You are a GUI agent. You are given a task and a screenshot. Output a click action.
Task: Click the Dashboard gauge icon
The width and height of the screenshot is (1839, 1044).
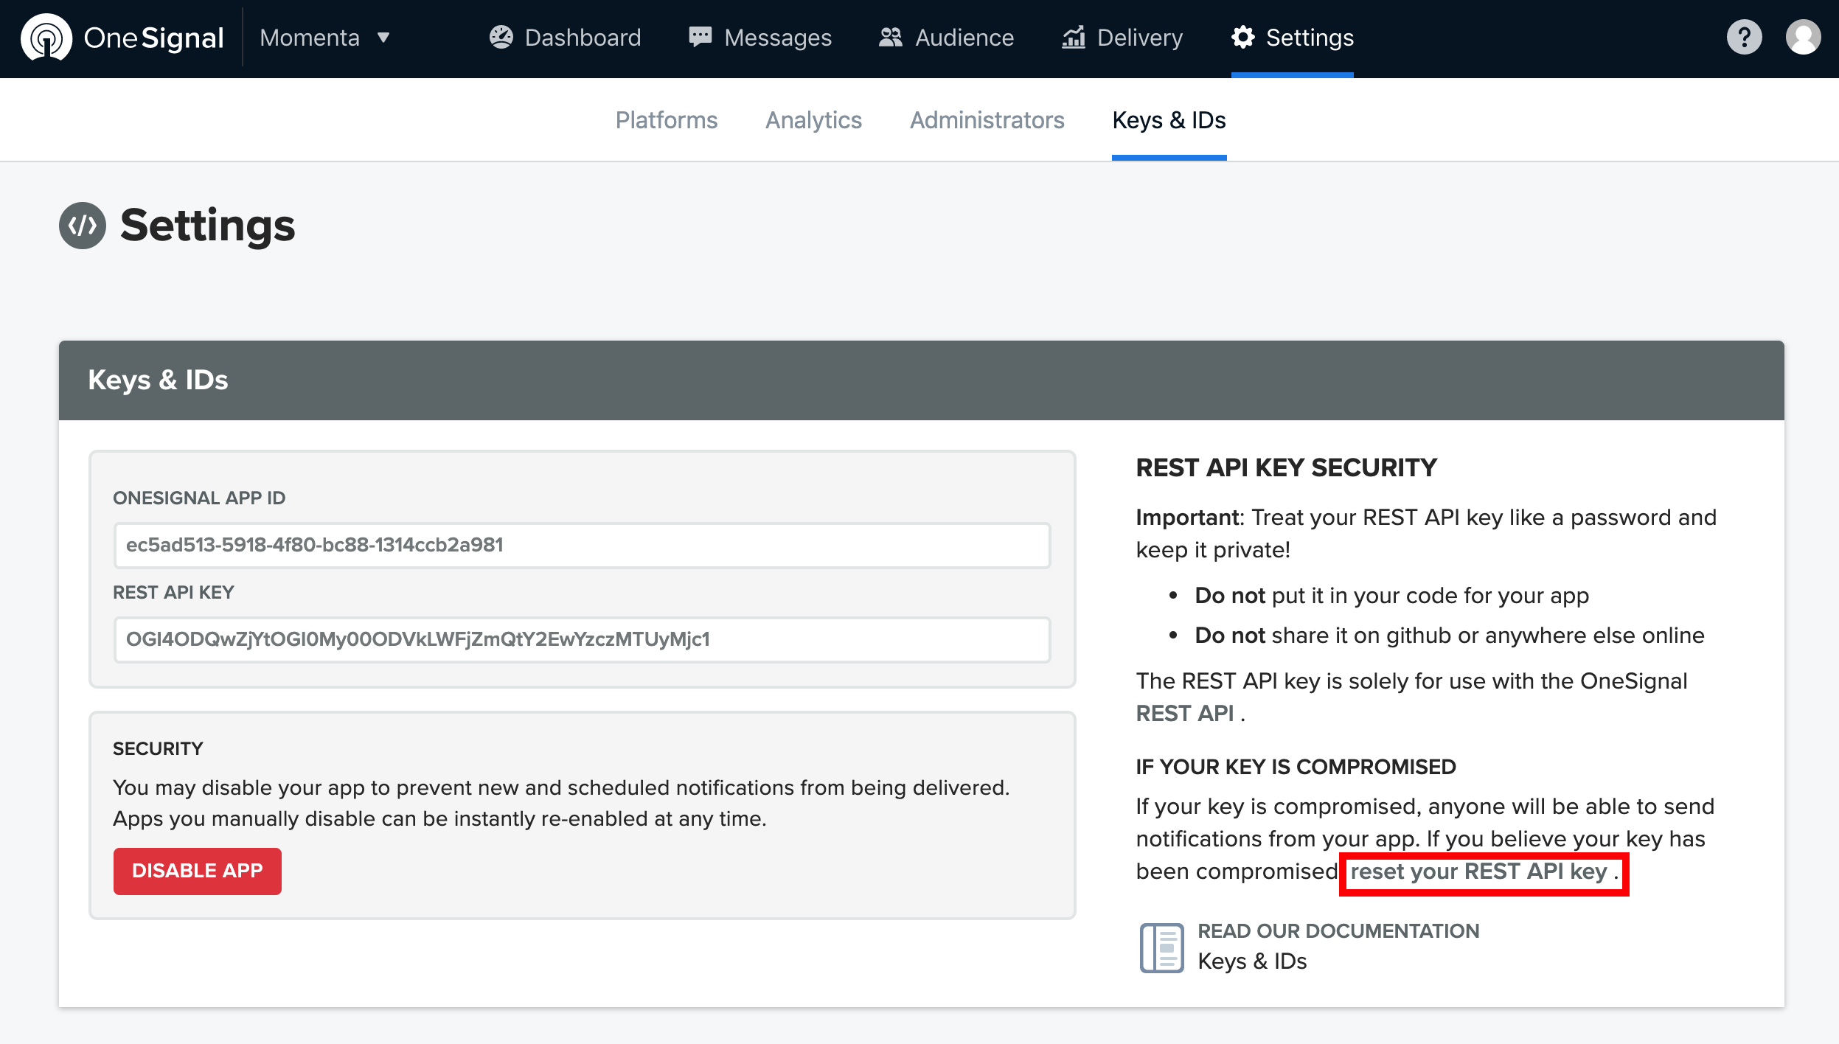pyautogui.click(x=501, y=38)
